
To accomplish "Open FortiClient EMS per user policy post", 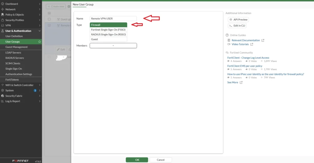I will point(245,66).
